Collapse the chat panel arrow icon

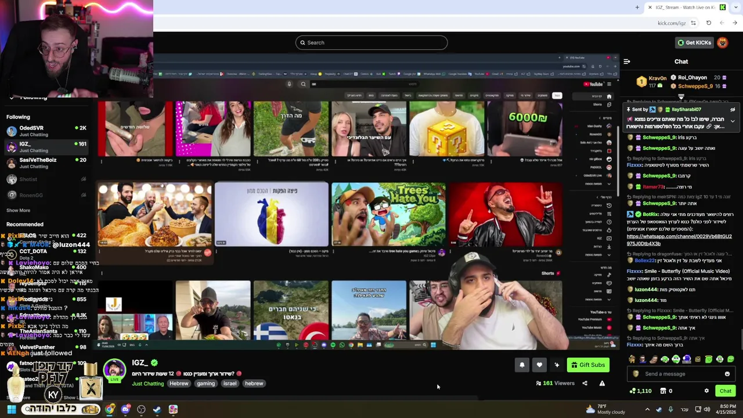click(x=627, y=62)
